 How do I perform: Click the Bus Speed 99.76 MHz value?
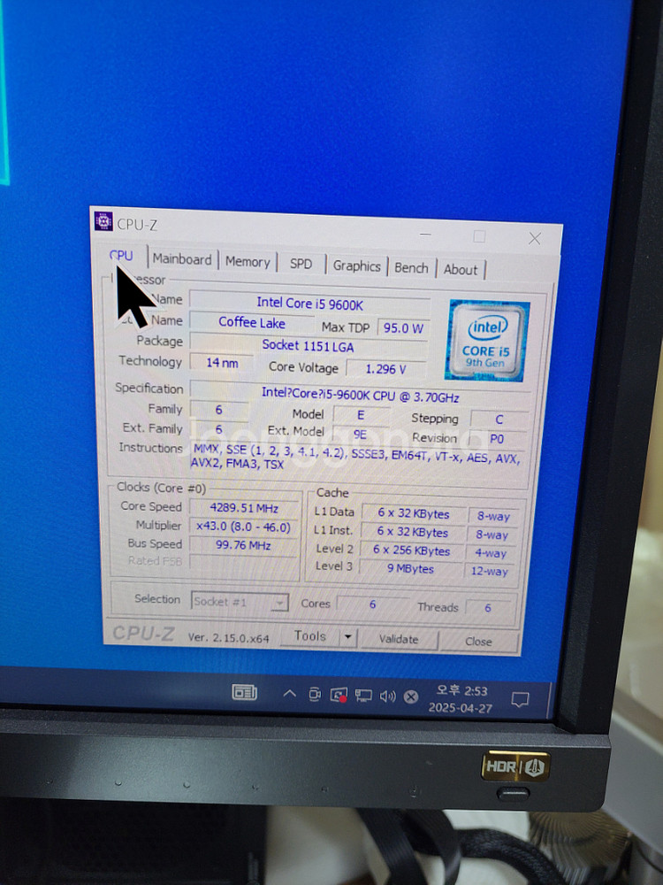243,545
